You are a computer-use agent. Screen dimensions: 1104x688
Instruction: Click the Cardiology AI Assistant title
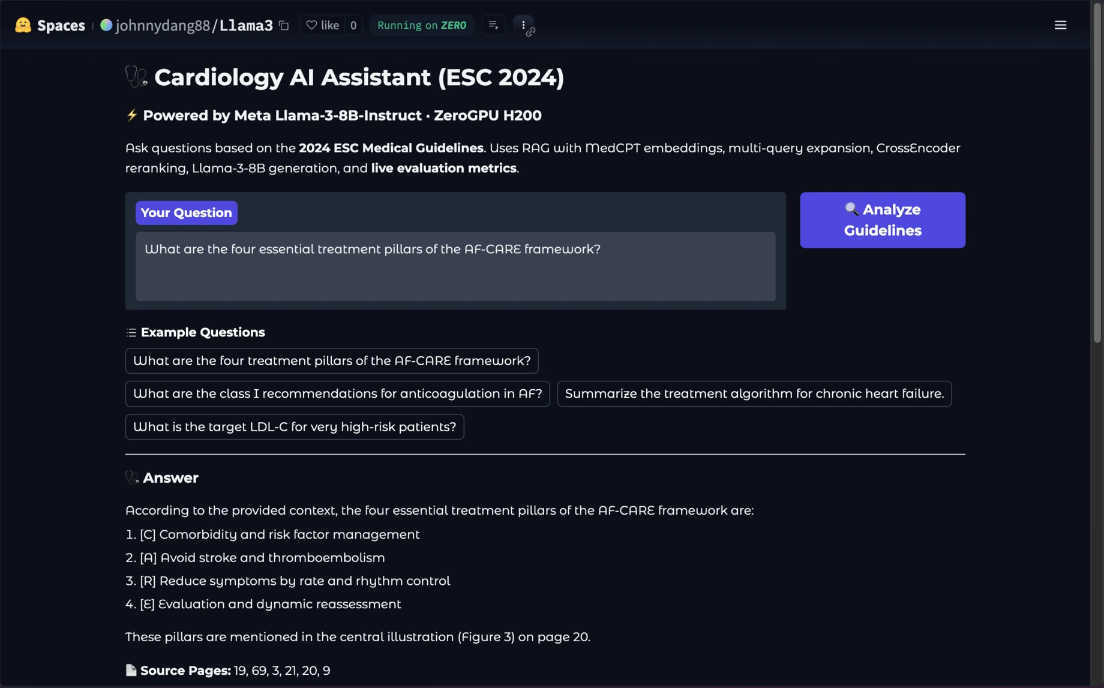[359, 77]
